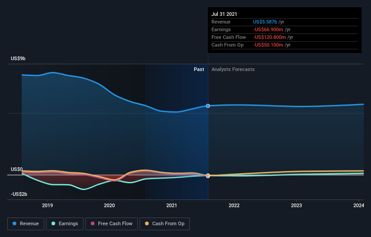This screenshot has width=371, height=237.
Task: Click the -US$120.800m free cash flow value
Action: pos(269,37)
